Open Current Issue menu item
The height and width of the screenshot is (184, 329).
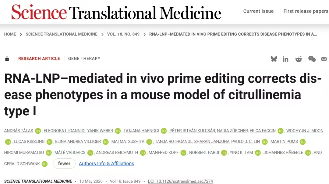click(x=258, y=11)
